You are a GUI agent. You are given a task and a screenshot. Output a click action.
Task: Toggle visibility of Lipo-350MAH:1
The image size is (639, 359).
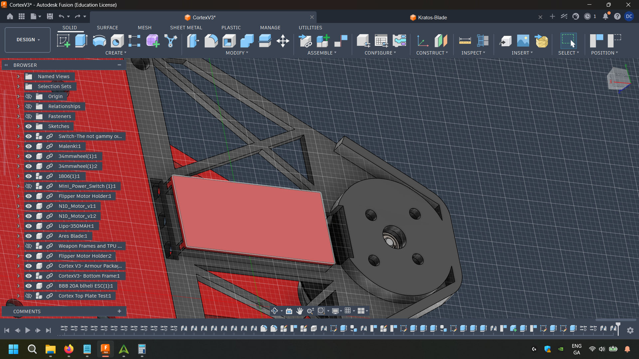(29, 226)
